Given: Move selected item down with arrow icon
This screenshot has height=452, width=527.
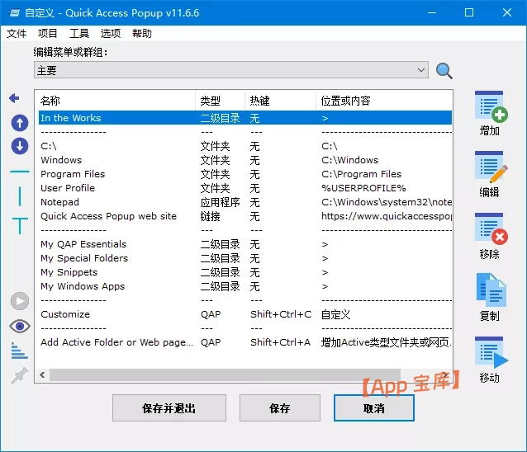Looking at the screenshot, I should coord(20,146).
